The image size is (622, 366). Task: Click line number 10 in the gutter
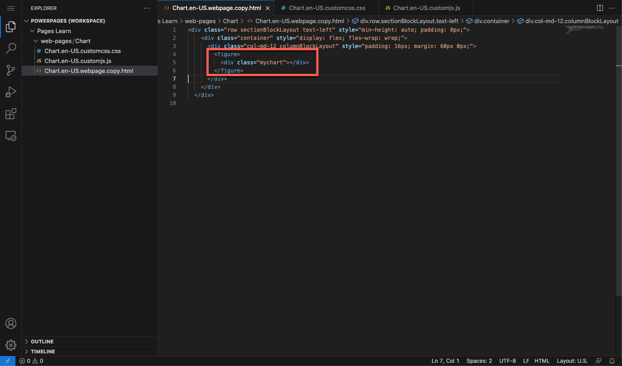coord(172,103)
